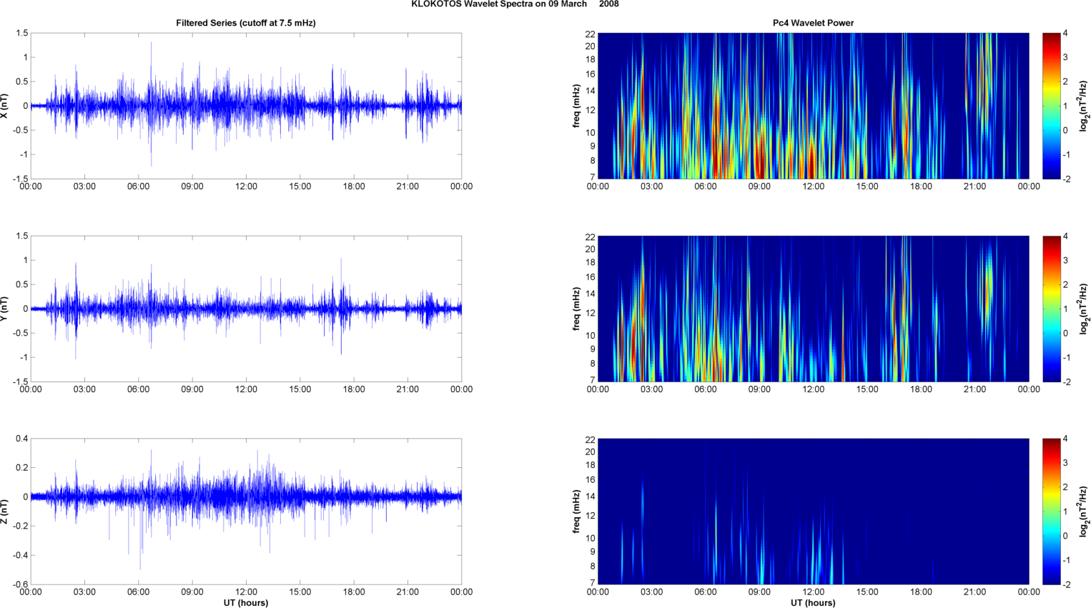Click the bottom spectrogram's freq (mHz) label
The width and height of the screenshot is (1091, 608).
(x=576, y=511)
